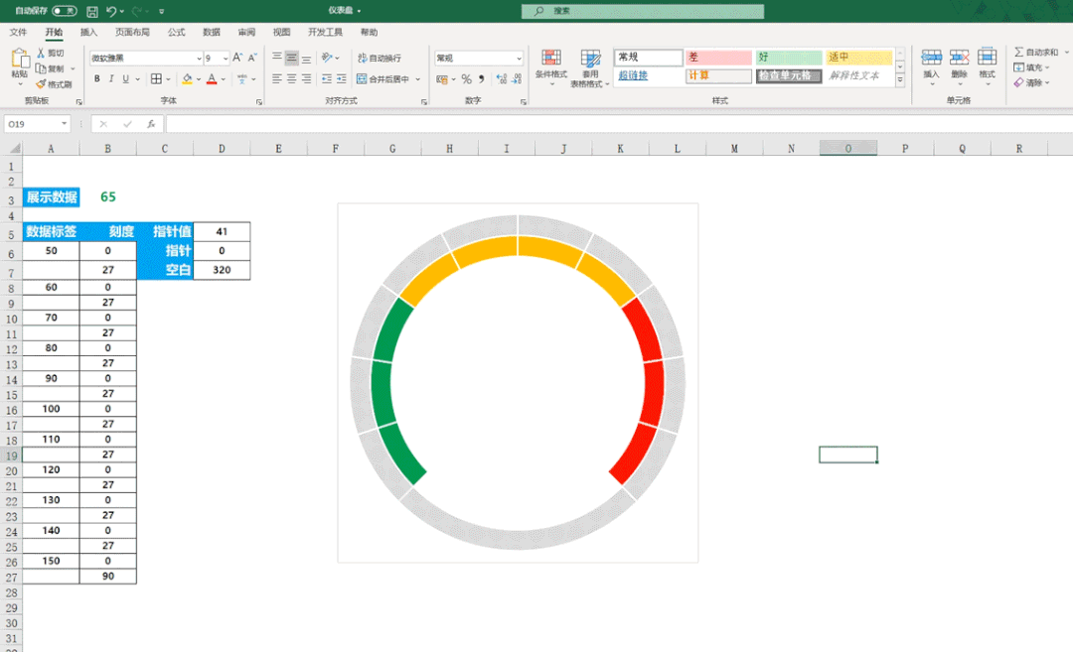The width and height of the screenshot is (1073, 652).
Task: Open the Name Box dropdown arrow
Action: [x=65, y=124]
